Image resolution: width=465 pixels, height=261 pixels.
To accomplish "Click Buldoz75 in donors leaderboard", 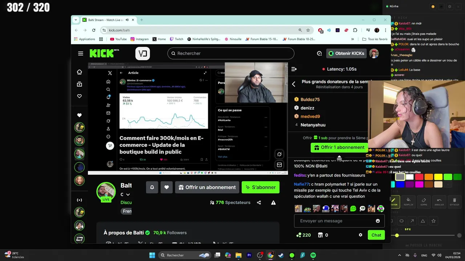I will [310, 99].
